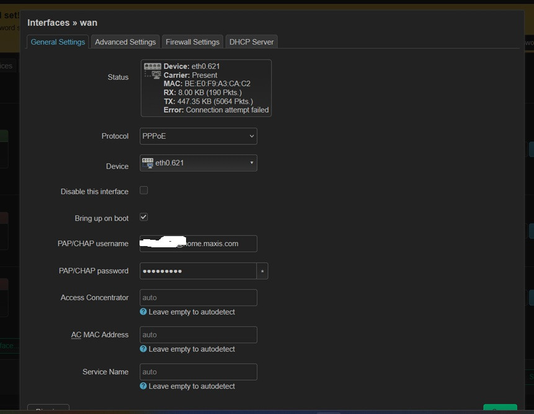Click the Service Name input field

[198, 372]
